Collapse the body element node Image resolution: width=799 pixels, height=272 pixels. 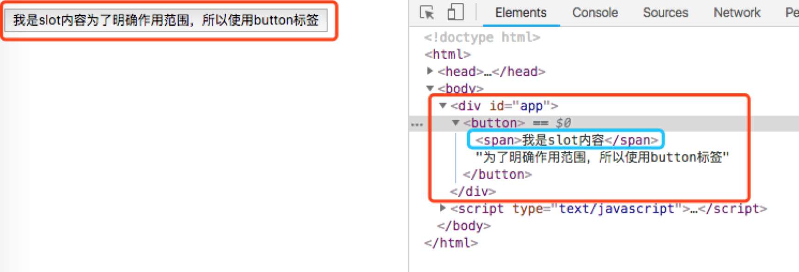[x=430, y=88]
